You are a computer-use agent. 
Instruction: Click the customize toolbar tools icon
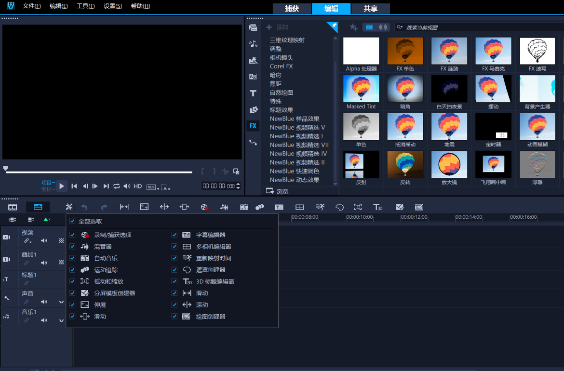[x=69, y=207]
